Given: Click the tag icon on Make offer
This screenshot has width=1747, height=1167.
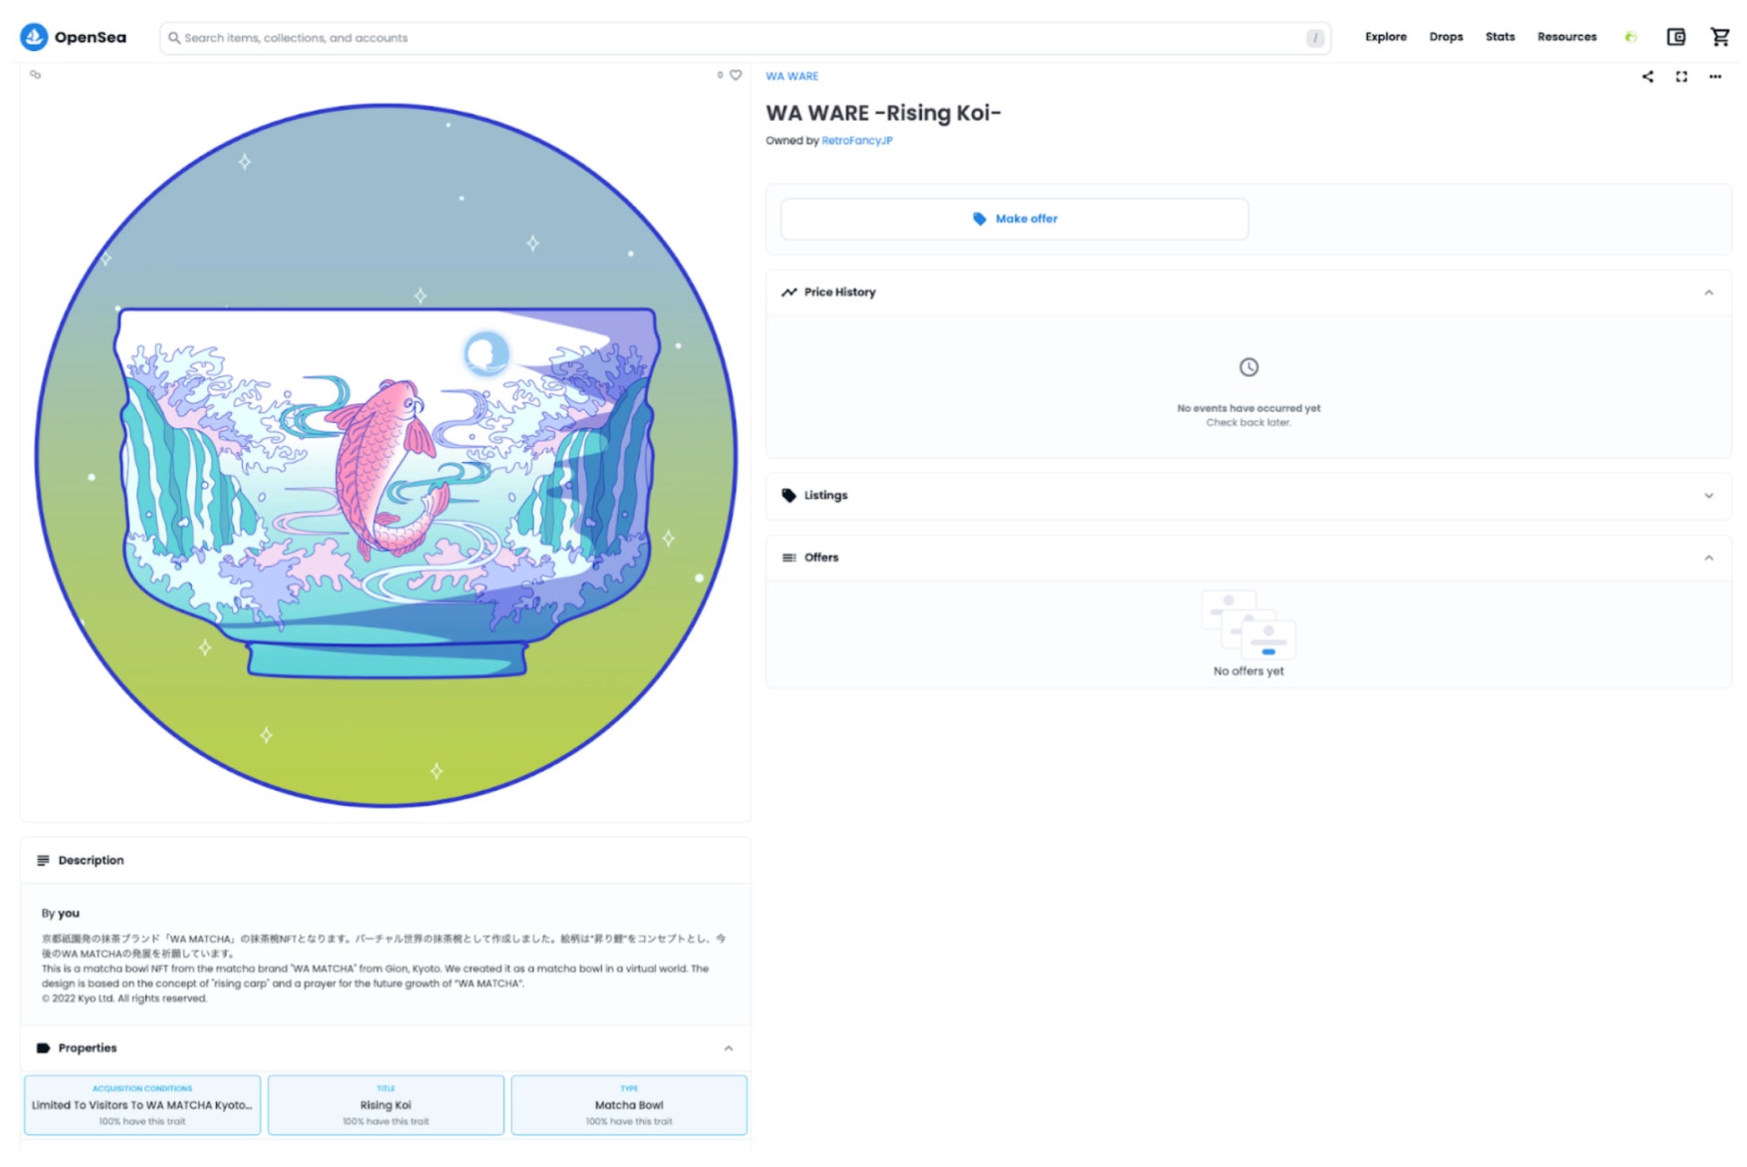Looking at the screenshot, I should [979, 219].
